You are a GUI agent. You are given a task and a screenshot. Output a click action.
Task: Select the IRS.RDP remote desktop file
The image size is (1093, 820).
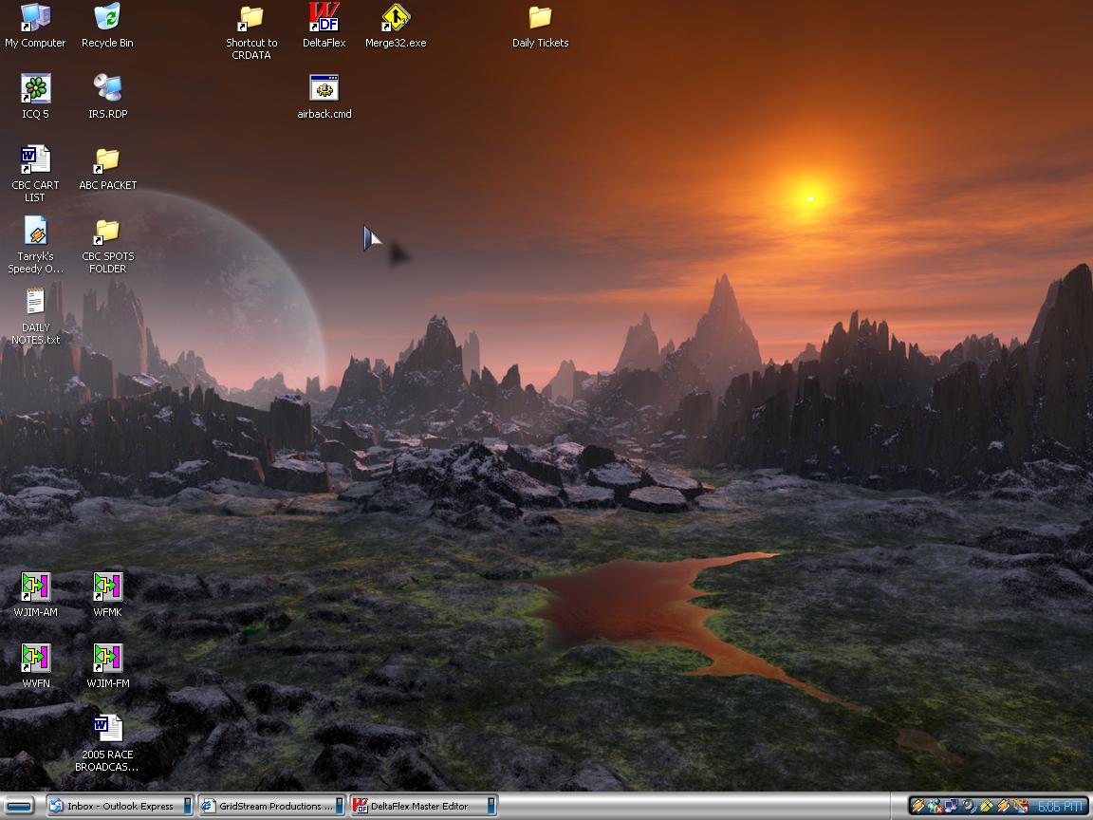[107, 89]
